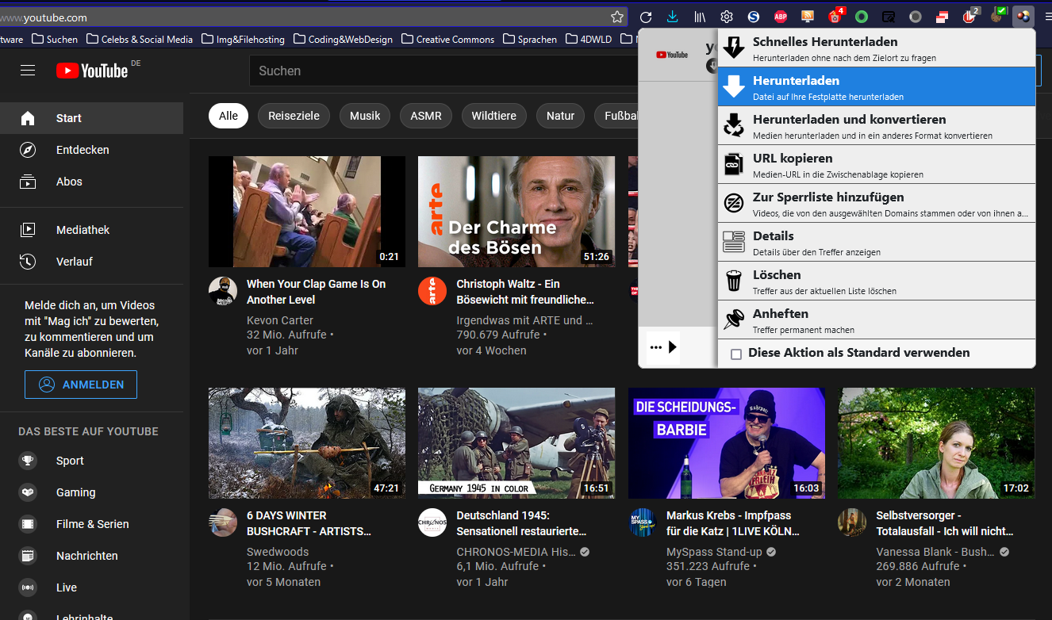Open Firefox downloads arrow icon

coord(673,17)
